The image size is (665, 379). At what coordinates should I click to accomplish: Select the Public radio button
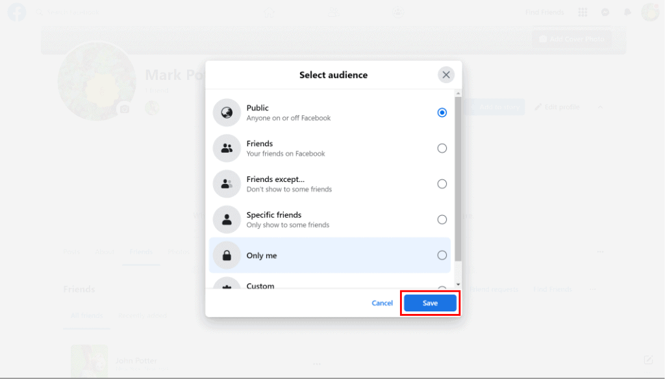pos(442,112)
